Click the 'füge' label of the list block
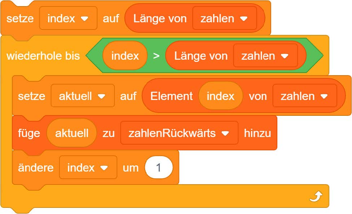 tap(29, 133)
